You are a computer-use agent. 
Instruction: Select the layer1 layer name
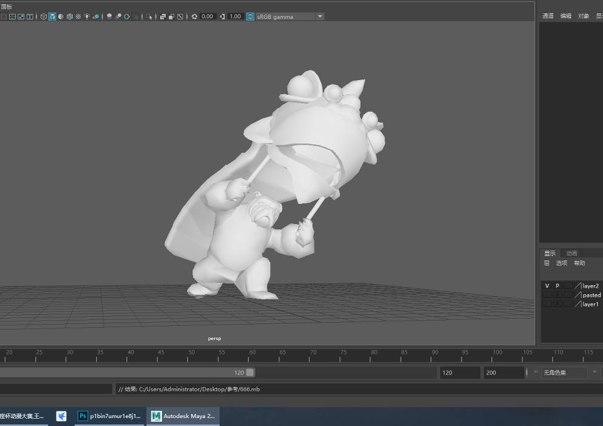(590, 304)
